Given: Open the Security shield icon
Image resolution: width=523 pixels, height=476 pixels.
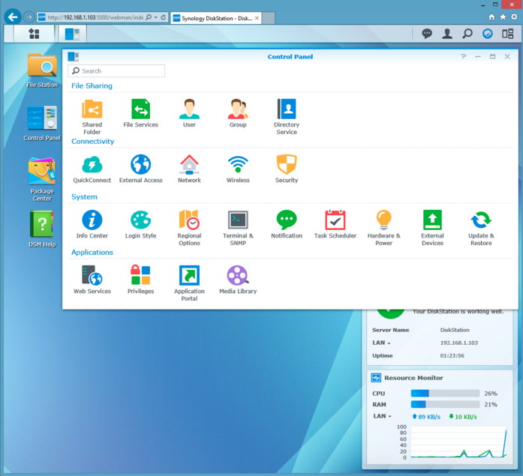Looking at the screenshot, I should point(287,169).
